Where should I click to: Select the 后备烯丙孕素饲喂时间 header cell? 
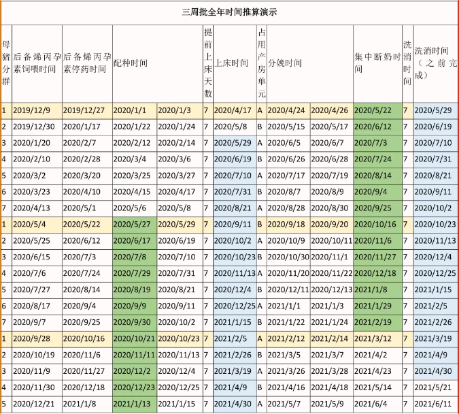pyautogui.click(x=37, y=63)
